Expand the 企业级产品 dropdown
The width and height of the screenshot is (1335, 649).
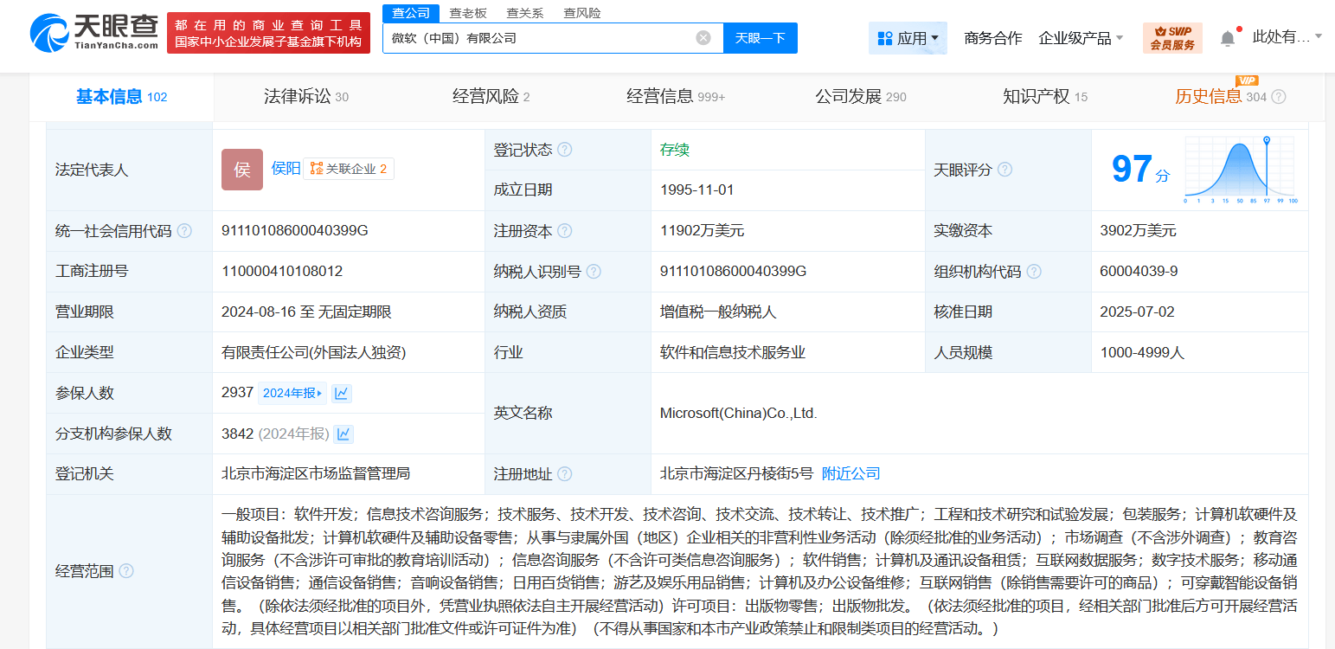click(x=1081, y=38)
